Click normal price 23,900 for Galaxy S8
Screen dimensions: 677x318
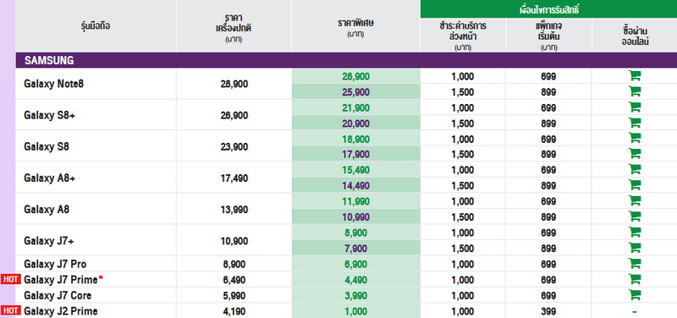pyautogui.click(x=234, y=147)
